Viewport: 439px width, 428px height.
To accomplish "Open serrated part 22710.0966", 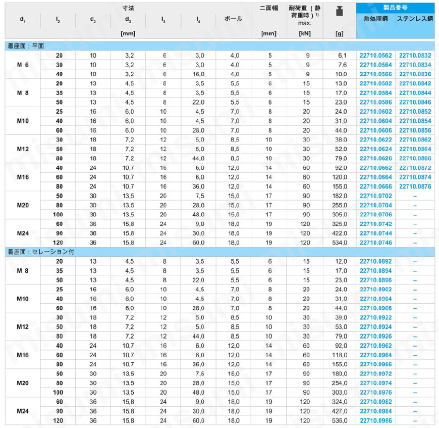I will 376,364.
